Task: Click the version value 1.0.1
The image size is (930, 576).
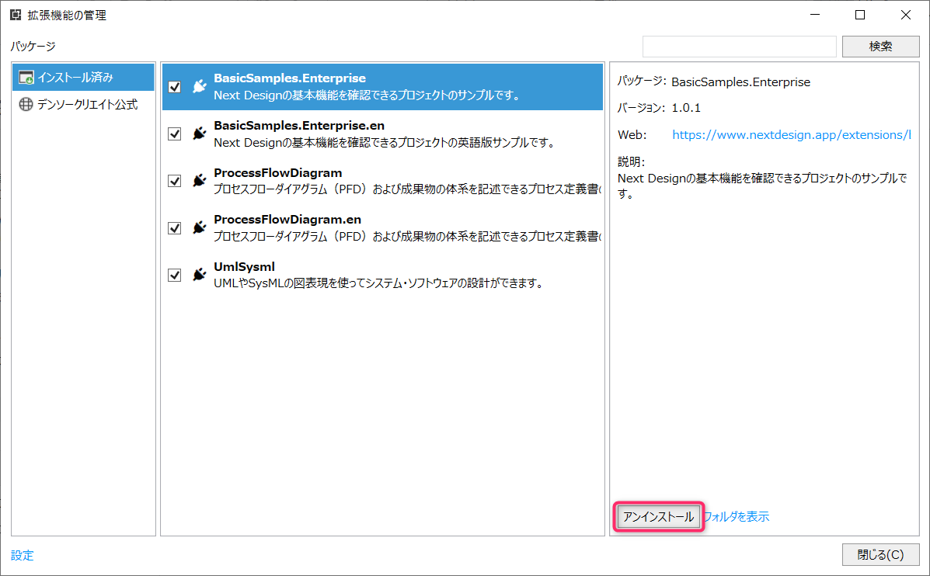Action: click(x=685, y=108)
